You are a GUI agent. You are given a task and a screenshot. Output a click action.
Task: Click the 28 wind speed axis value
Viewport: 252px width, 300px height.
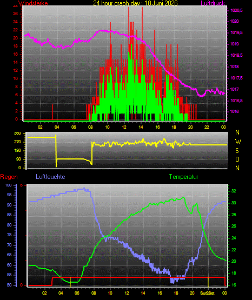15,6
